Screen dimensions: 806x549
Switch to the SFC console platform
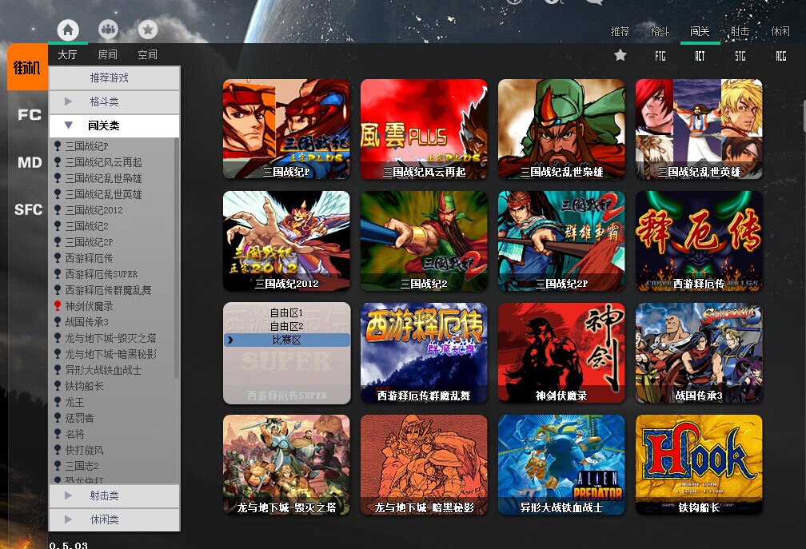click(29, 210)
